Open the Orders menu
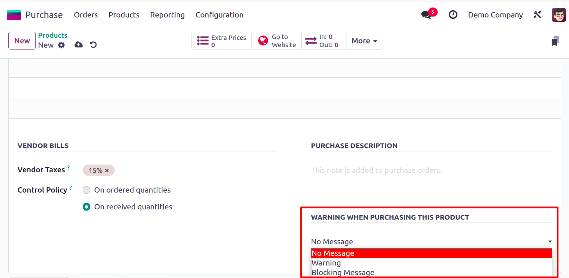This screenshot has width=569, height=278. coord(86,15)
